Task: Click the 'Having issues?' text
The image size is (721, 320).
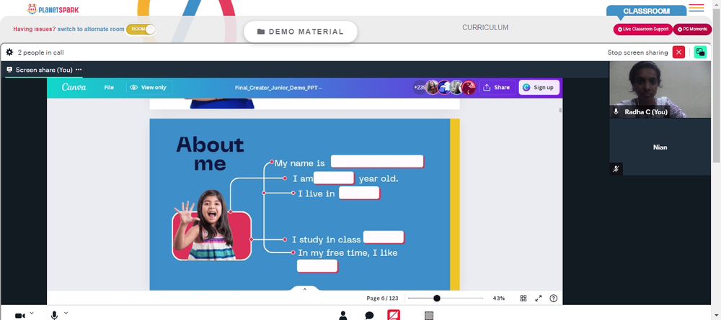Action: [35, 29]
